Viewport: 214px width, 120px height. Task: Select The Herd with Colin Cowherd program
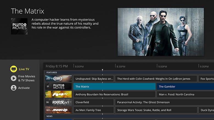click(x=156, y=79)
